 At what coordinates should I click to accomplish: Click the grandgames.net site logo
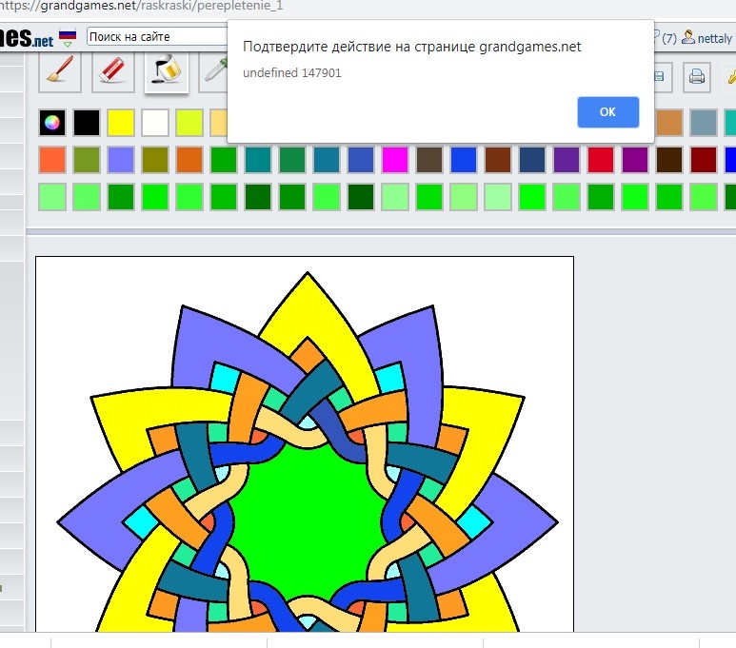(27, 37)
